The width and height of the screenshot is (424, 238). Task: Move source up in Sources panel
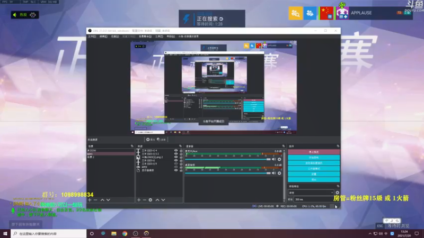pos(157,200)
